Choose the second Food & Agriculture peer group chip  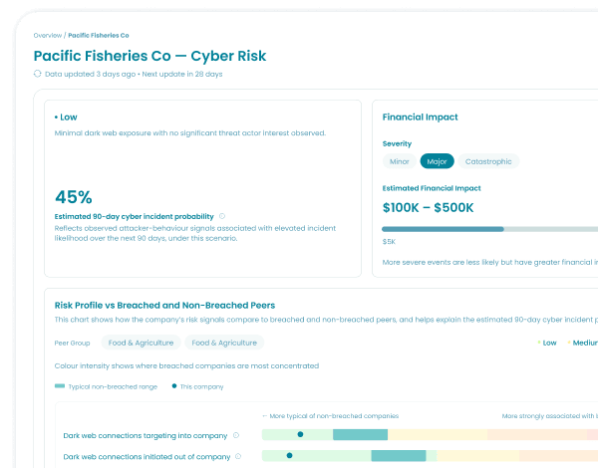224,343
